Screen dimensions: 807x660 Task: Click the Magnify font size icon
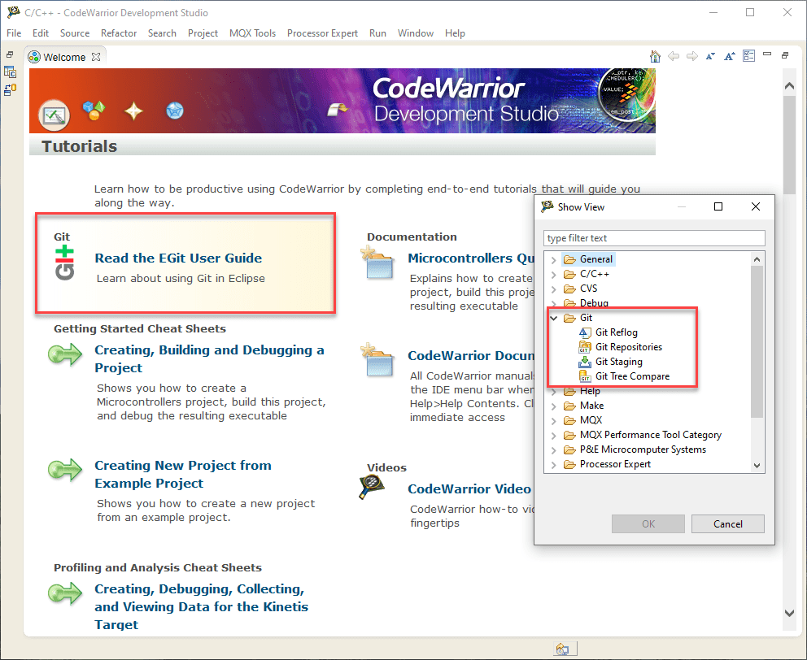(x=729, y=56)
